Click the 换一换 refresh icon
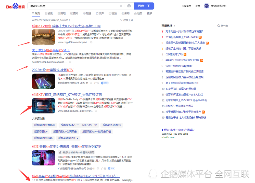The image size is (255, 183). click(x=219, y=26)
